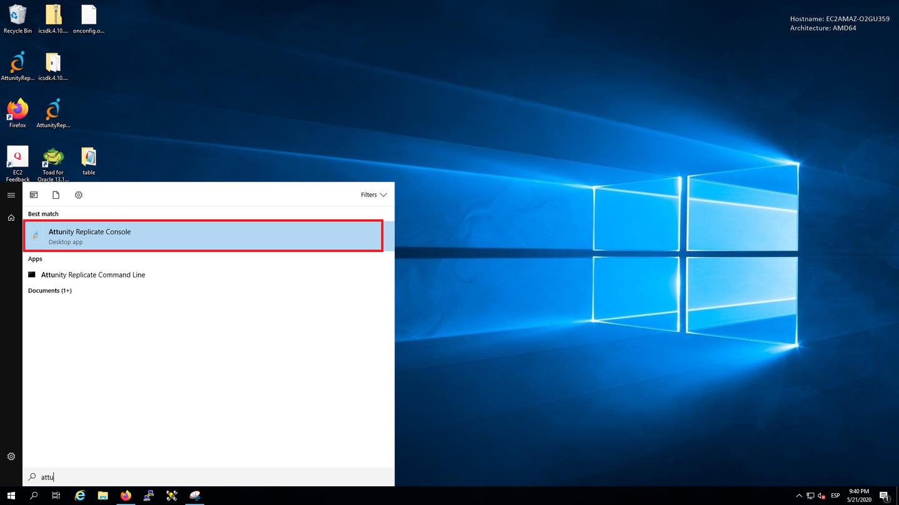Filter search results by Apps icon
899x505 pixels.
(x=34, y=195)
